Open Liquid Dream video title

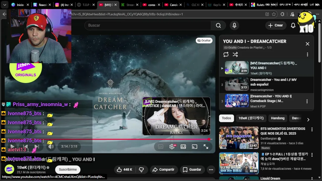[270, 178]
